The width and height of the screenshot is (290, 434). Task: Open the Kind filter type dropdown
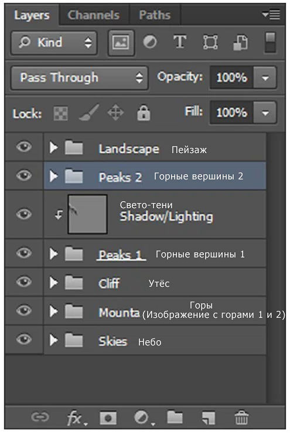[x=54, y=43]
